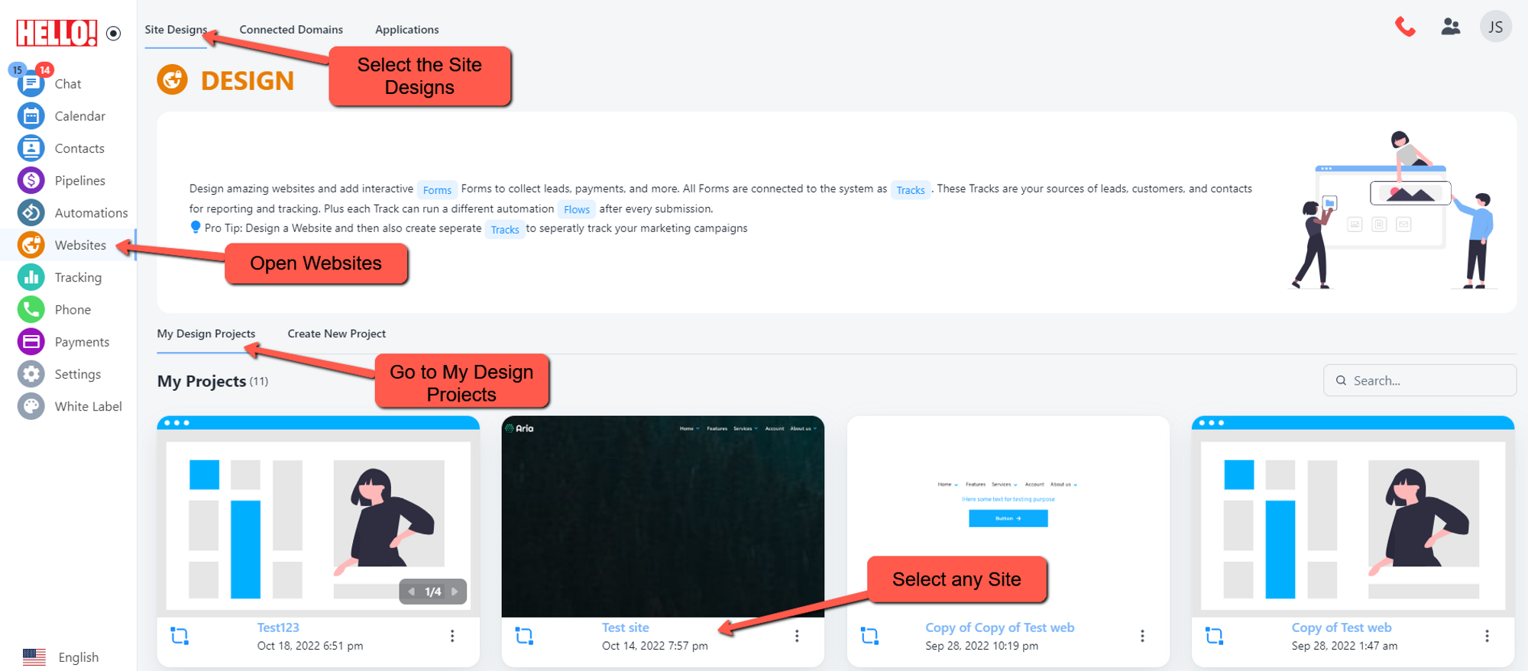The height and width of the screenshot is (671, 1528).
Task: Open the three-dot menu for Test site
Action: tap(797, 636)
